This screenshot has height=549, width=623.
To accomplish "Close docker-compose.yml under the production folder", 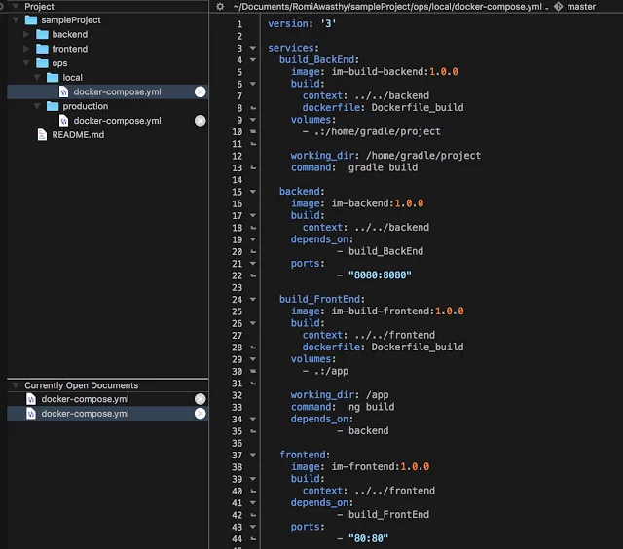I will pyautogui.click(x=200, y=121).
